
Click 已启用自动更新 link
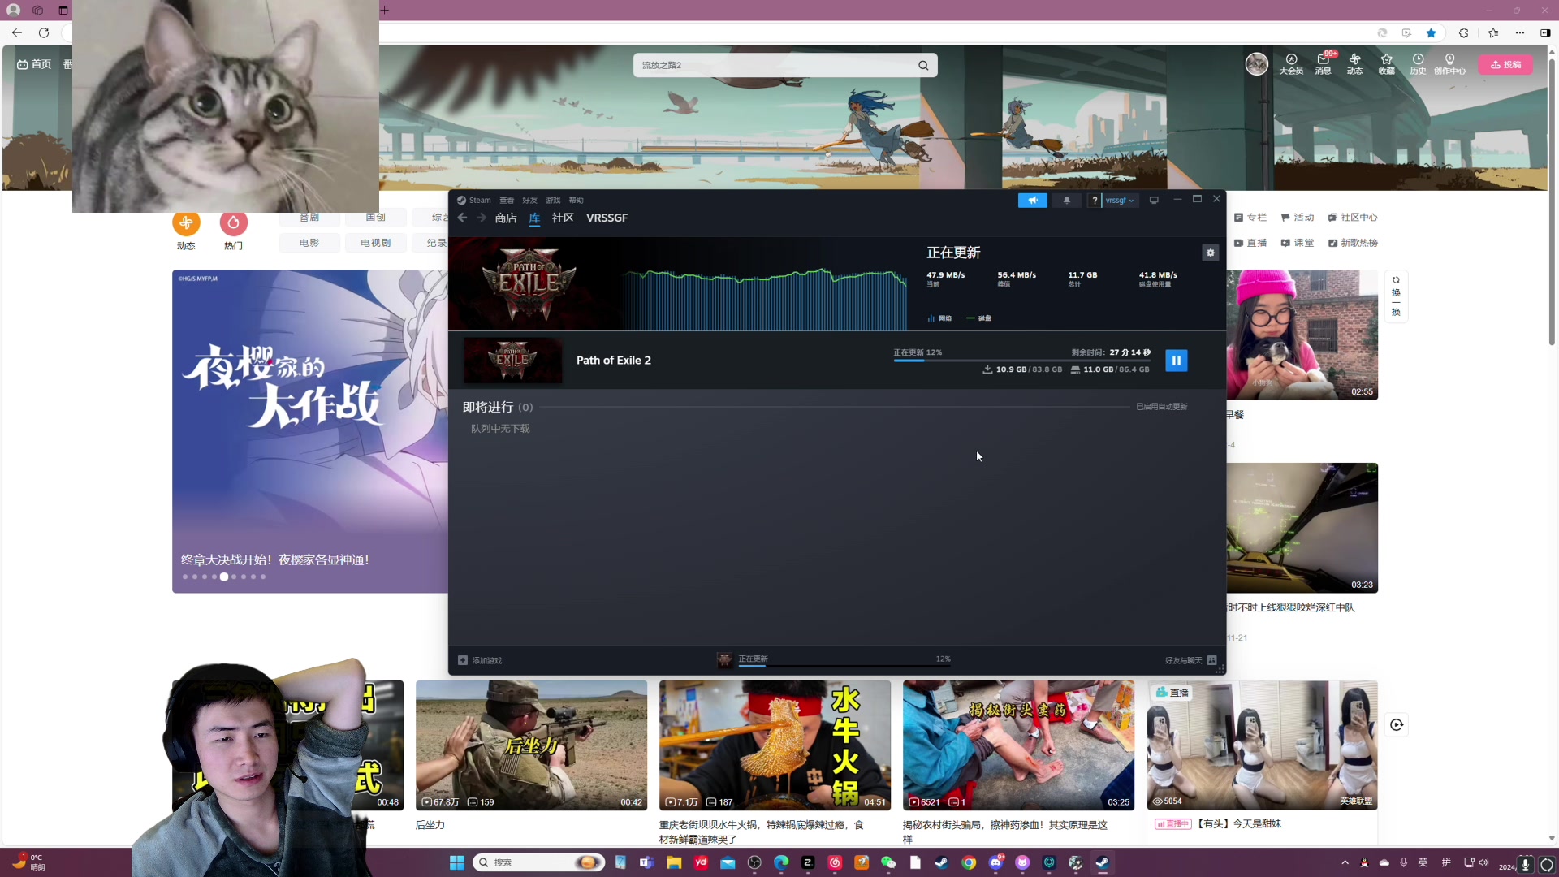tap(1161, 407)
